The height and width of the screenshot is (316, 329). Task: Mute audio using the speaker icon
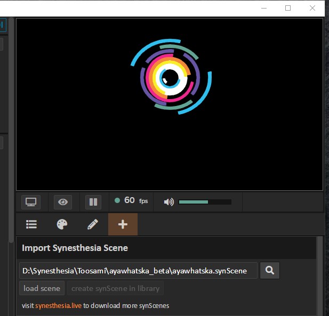(x=168, y=202)
